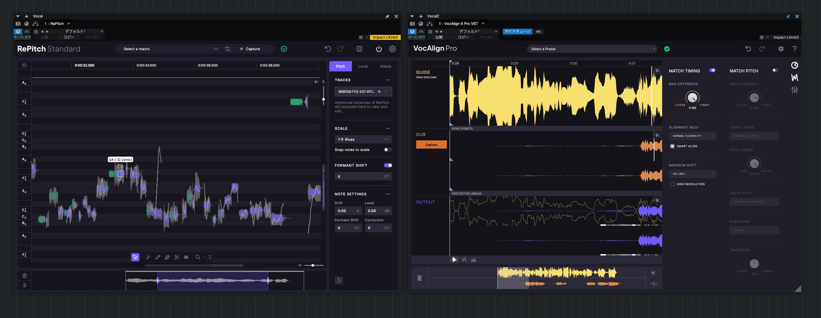
Task: Open the F# Blues scale dropdown
Action: click(363, 139)
